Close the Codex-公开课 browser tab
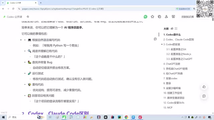The image size is (214, 120). pyautogui.click(x=36, y=3)
